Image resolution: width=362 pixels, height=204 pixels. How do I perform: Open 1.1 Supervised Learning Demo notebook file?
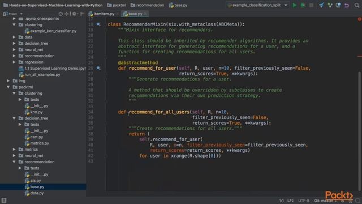tap(53, 69)
